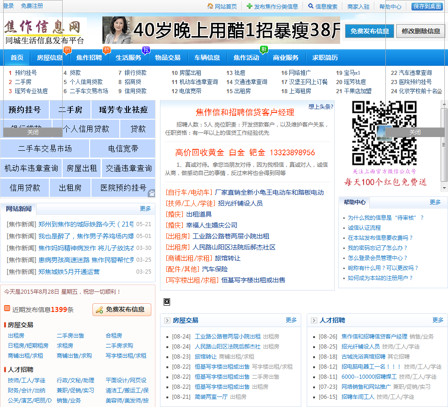Image resolution: width=448 pixels, height=407 pixels.
Task: Click arrow icon beside 房屋交易 section heading
Action: click(167, 321)
